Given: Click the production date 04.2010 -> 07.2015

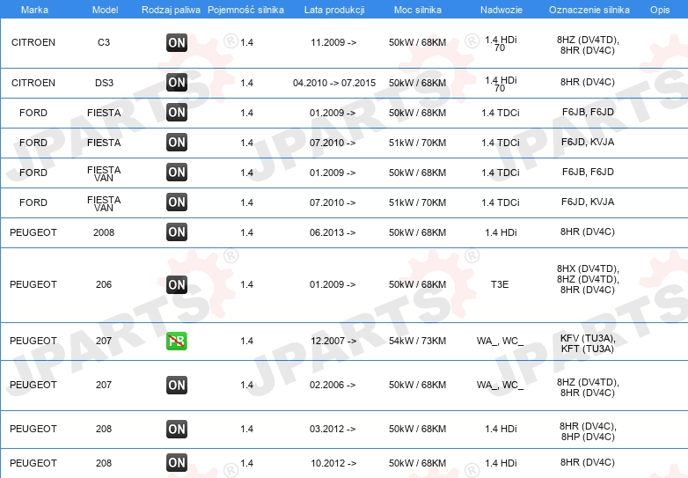Looking at the screenshot, I should (x=334, y=83).
